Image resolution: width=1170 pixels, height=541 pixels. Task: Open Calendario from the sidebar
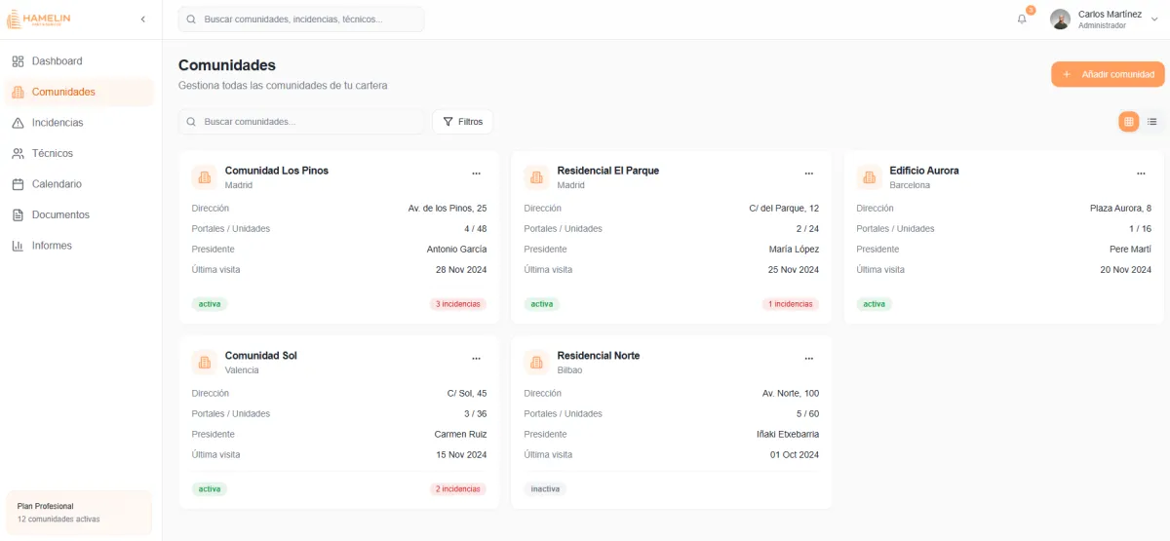pos(57,184)
